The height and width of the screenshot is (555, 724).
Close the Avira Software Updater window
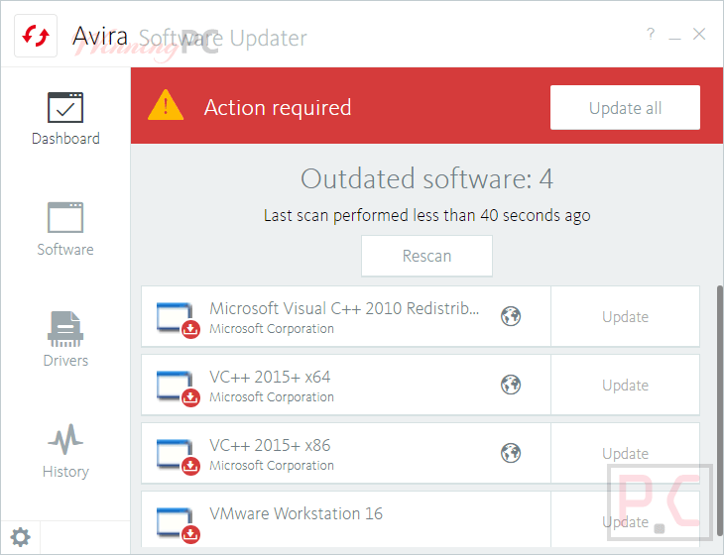[699, 34]
